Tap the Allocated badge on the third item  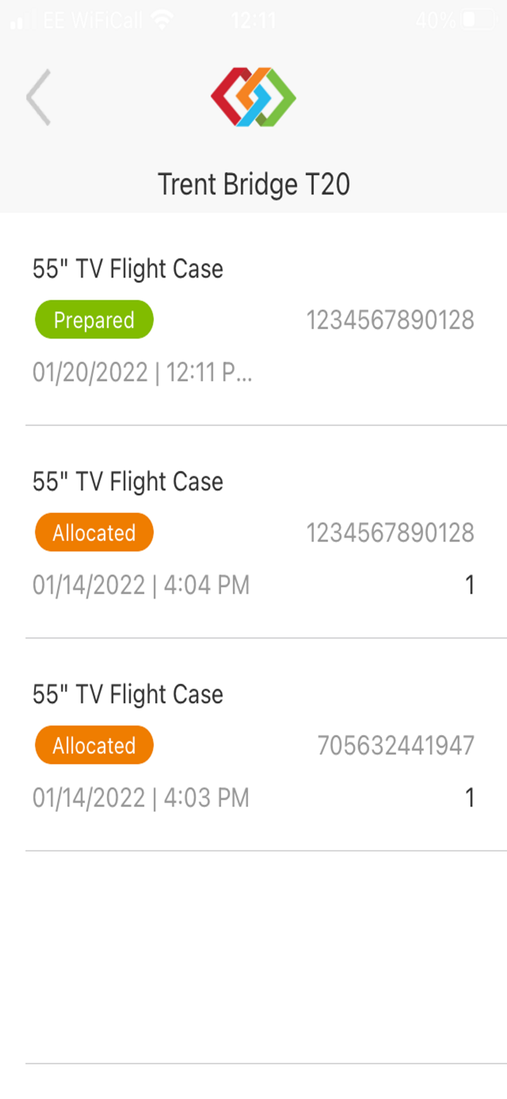[x=94, y=744]
